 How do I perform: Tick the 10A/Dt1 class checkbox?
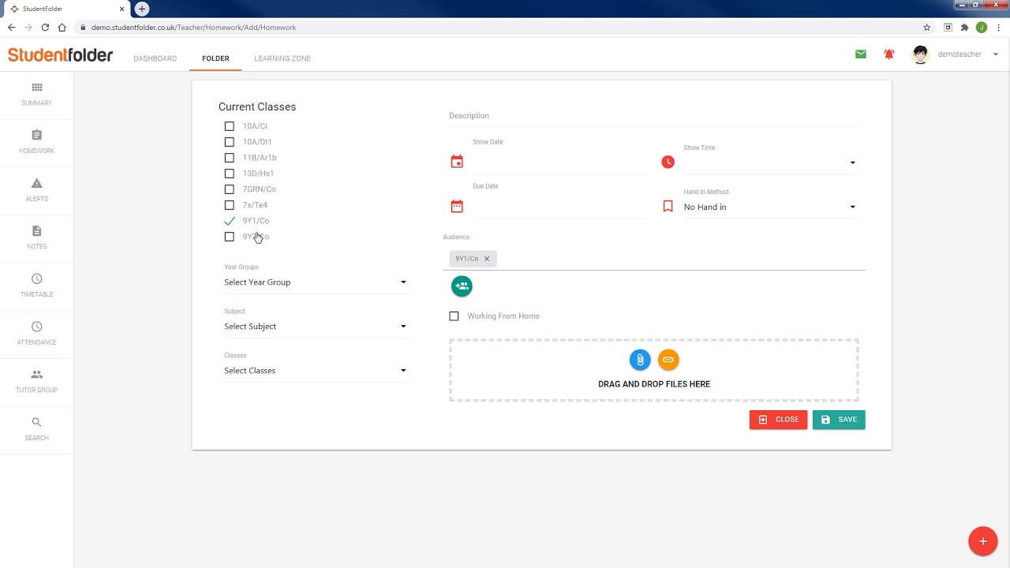tap(230, 142)
